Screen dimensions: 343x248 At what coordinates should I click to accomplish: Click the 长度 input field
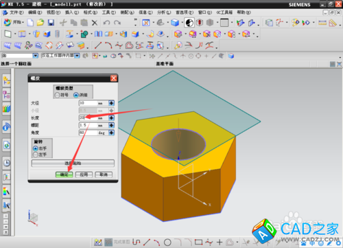point(94,117)
